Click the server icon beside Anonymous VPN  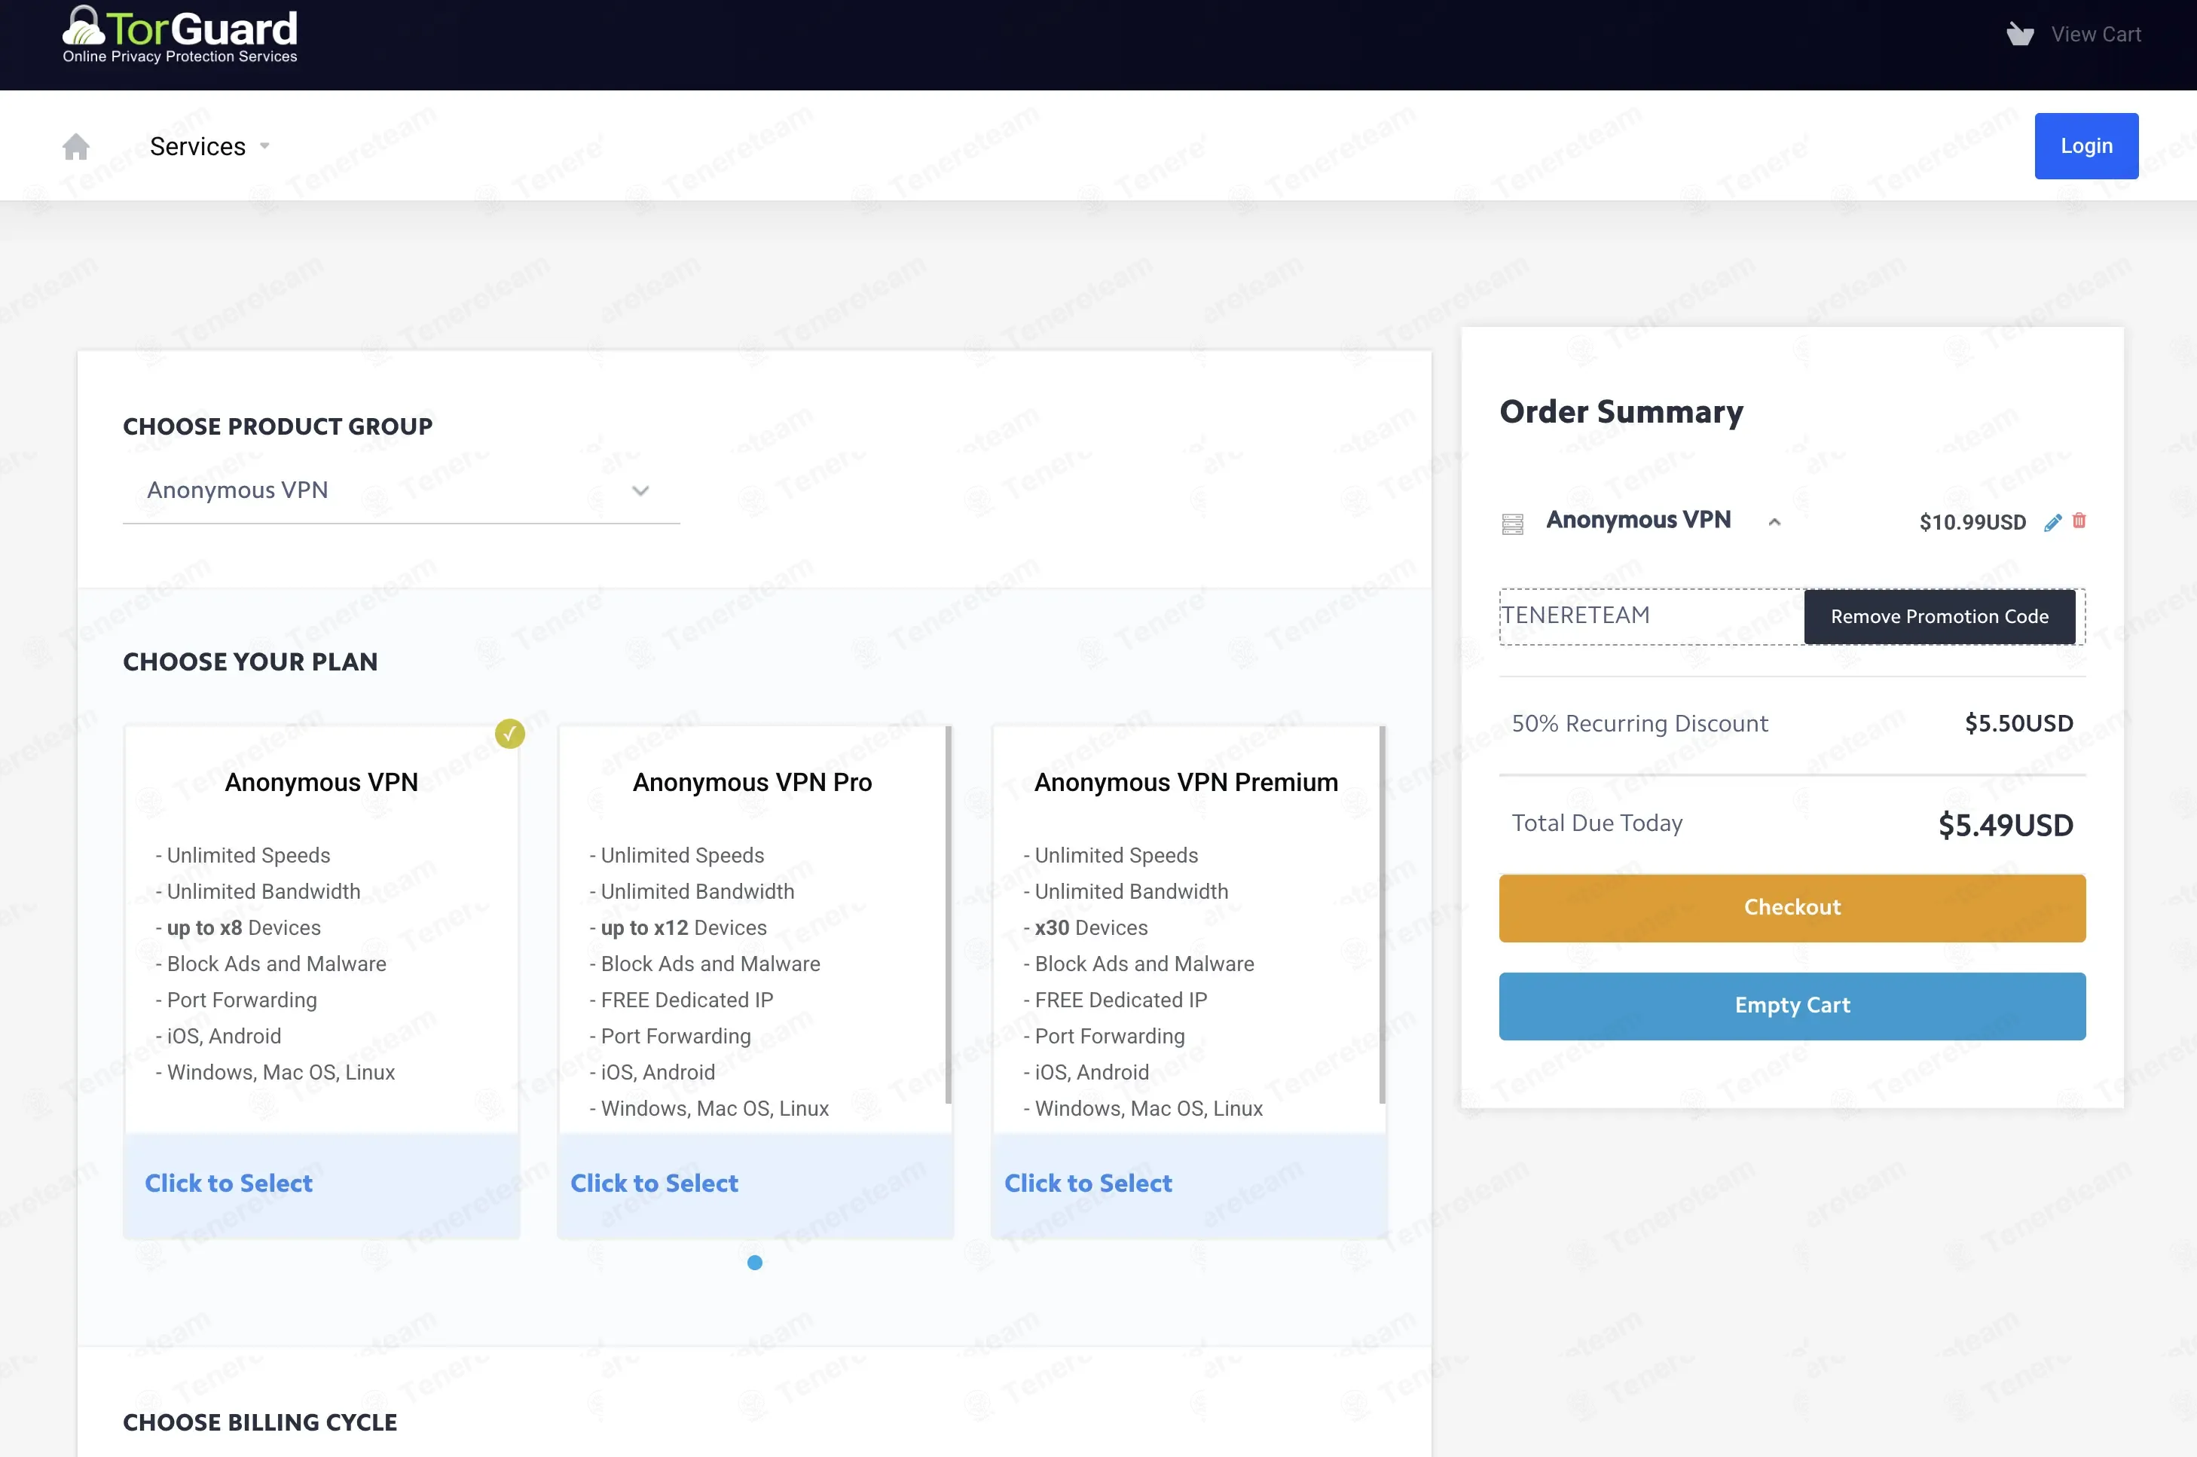click(x=1512, y=523)
